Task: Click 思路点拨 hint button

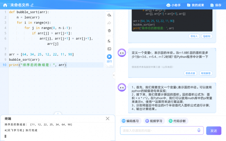Action: (x=190, y=73)
